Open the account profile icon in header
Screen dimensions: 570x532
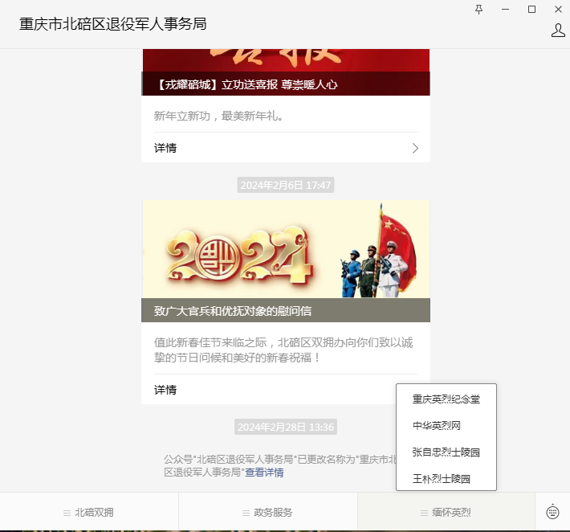(x=558, y=31)
